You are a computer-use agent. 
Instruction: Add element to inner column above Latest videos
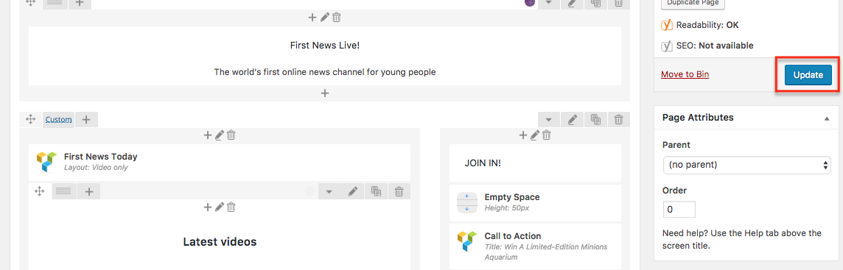coord(208,207)
